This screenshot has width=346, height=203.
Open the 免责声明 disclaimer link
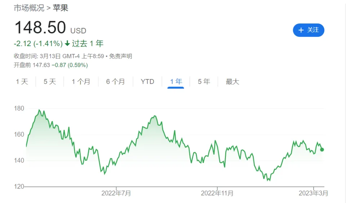click(x=120, y=56)
